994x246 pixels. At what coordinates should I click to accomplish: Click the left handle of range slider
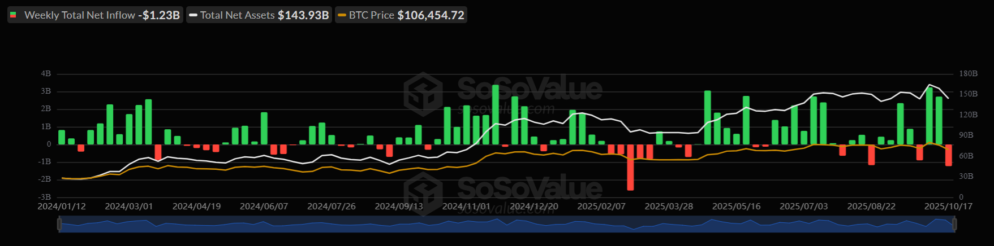59,224
